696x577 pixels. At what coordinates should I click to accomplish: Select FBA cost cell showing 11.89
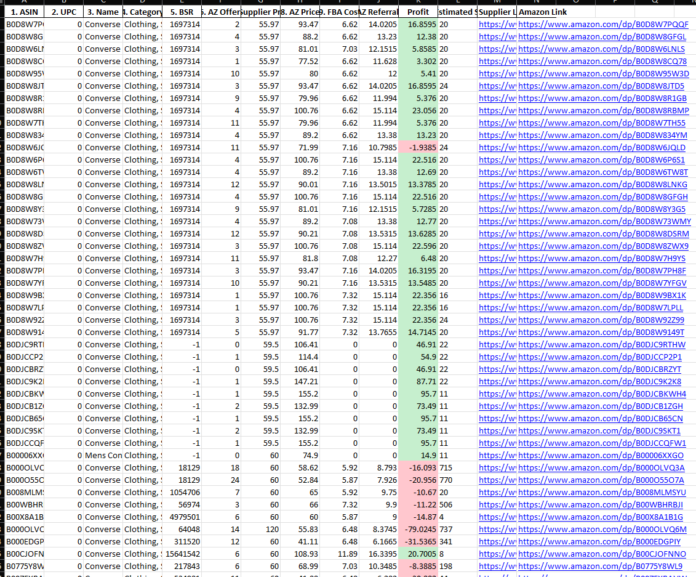(x=339, y=554)
